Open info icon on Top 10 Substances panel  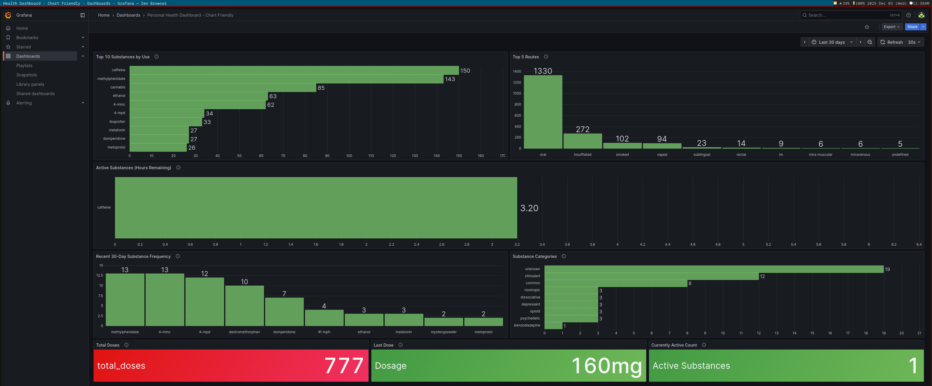click(x=157, y=57)
